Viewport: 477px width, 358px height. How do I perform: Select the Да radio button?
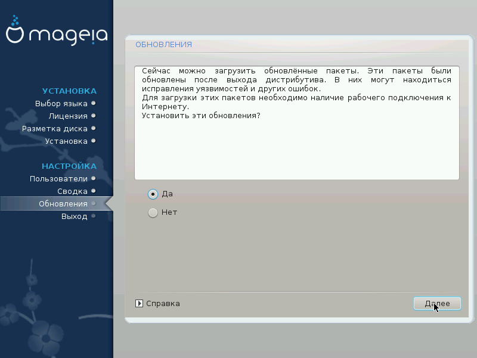(x=153, y=194)
